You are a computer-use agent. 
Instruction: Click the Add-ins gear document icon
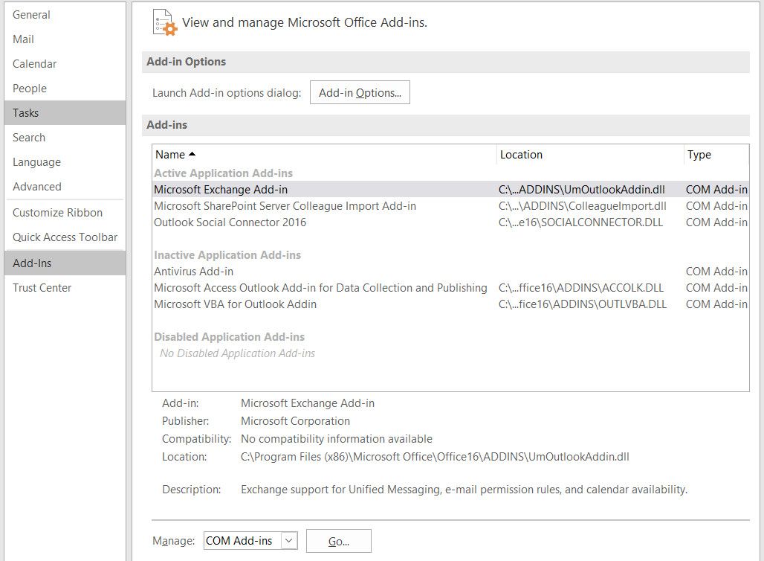click(165, 22)
